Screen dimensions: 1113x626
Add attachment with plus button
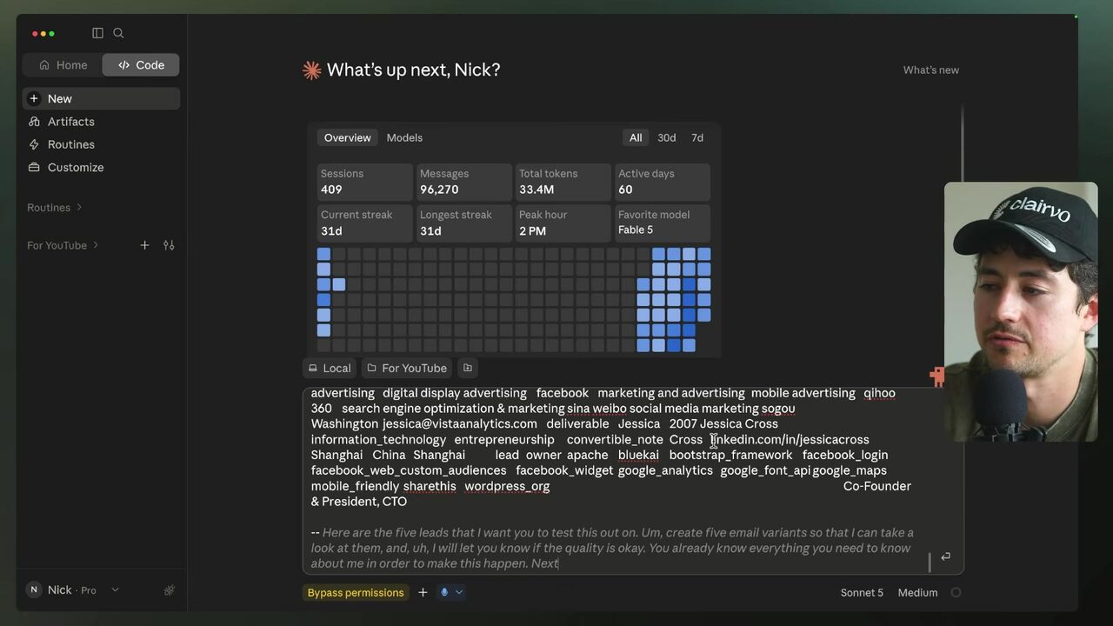(x=423, y=592)
